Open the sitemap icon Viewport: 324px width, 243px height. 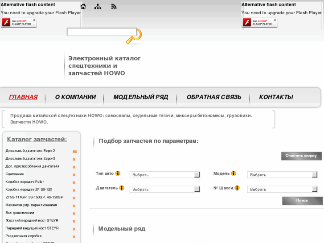(98, 7)
